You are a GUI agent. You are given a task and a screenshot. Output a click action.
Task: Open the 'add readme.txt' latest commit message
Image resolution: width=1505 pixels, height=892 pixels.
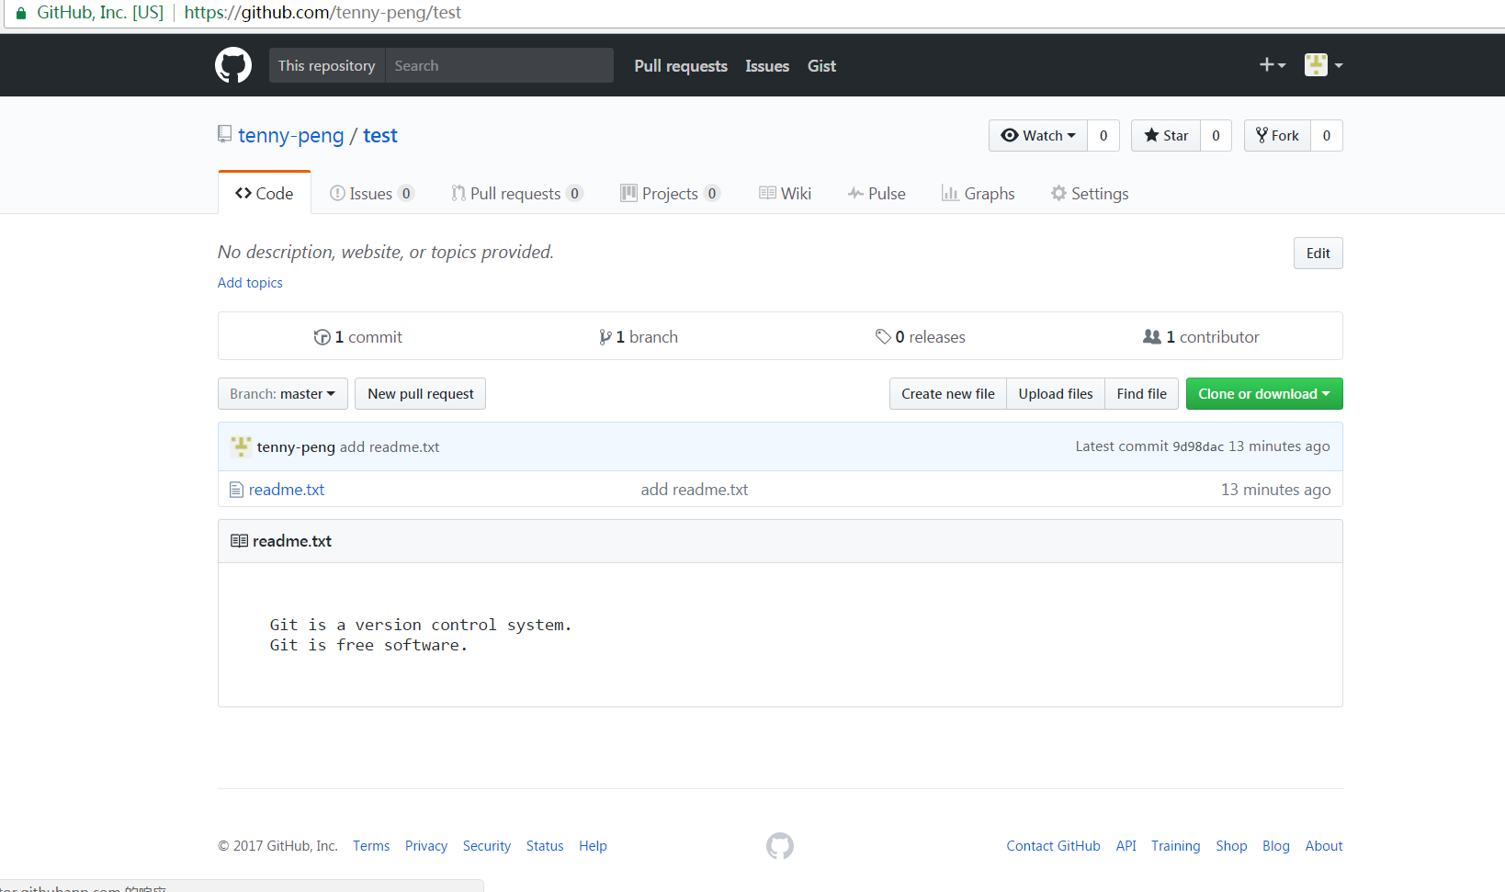pyautogui.click(x=390, y=447)
